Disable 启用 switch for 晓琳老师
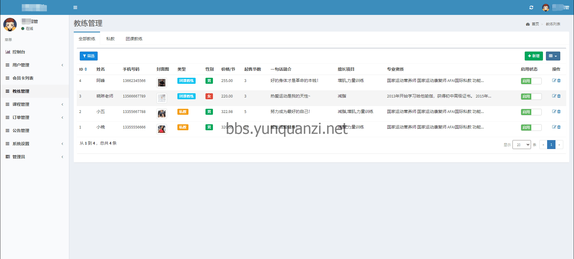574x259 pixels. (x=531, y=96)
